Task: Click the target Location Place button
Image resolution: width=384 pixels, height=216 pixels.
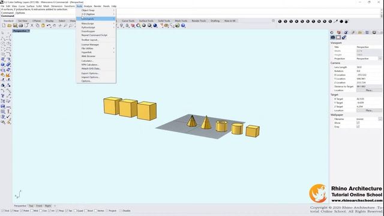Action: pyautogui.click(x=369, y=110)
